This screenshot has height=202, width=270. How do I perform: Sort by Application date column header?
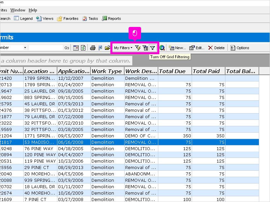74,71
